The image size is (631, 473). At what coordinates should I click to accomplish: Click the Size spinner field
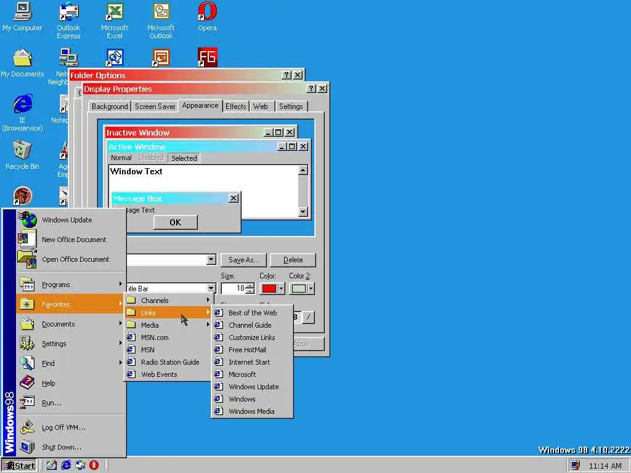(235, 288)
